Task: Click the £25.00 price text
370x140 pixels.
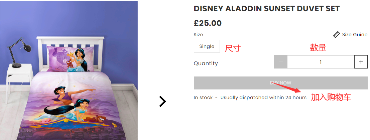Action: click(x=208, y=23)
